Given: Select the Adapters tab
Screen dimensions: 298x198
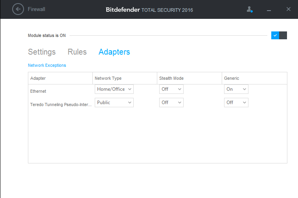Looking at the screenshot, I should click(x=114, y=52).
